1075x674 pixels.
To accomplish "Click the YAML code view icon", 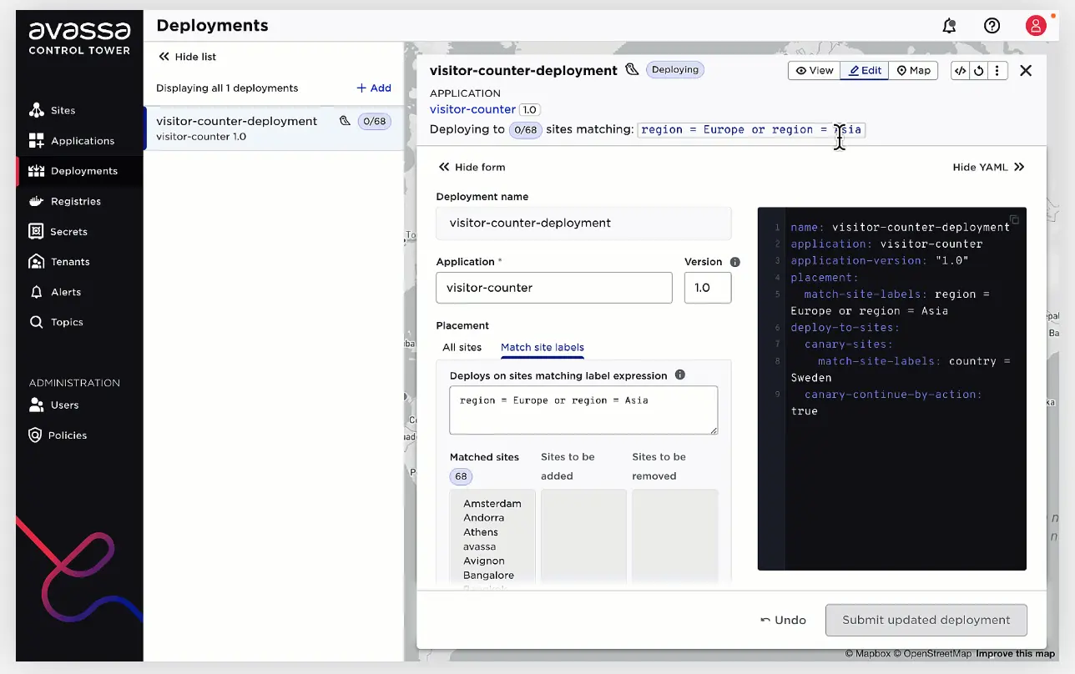I will coord(961,71).
